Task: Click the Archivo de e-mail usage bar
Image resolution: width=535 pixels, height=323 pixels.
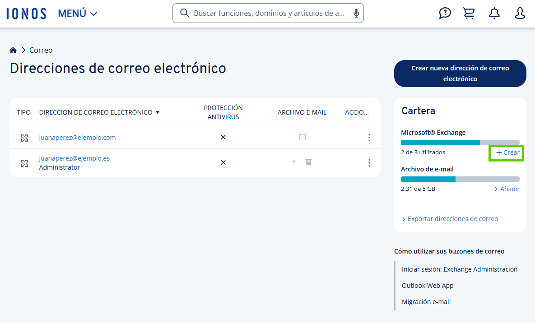Action: click(x=460, y=179)
